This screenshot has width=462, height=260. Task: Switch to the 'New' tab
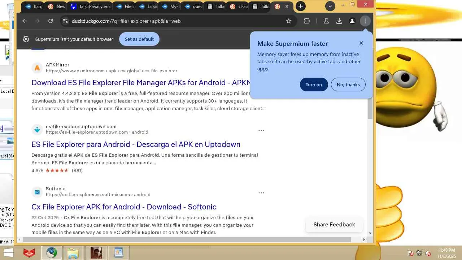pos(56,6)
